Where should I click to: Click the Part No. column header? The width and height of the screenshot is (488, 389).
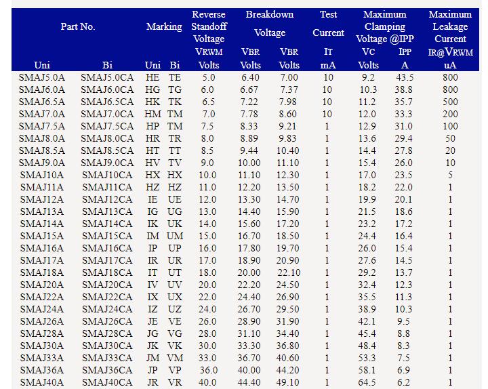point(78,27)
